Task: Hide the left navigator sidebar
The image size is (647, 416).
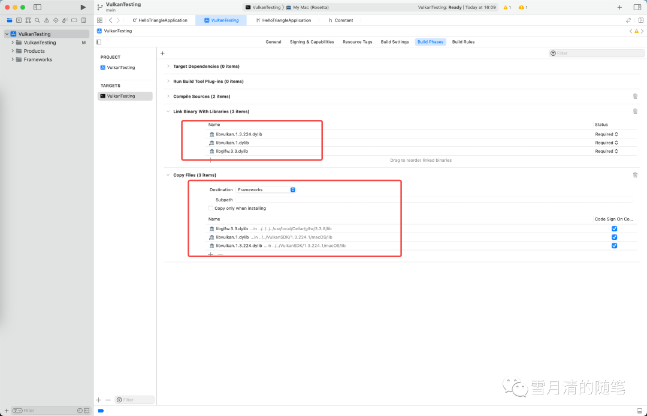Action: coord(37,7)
